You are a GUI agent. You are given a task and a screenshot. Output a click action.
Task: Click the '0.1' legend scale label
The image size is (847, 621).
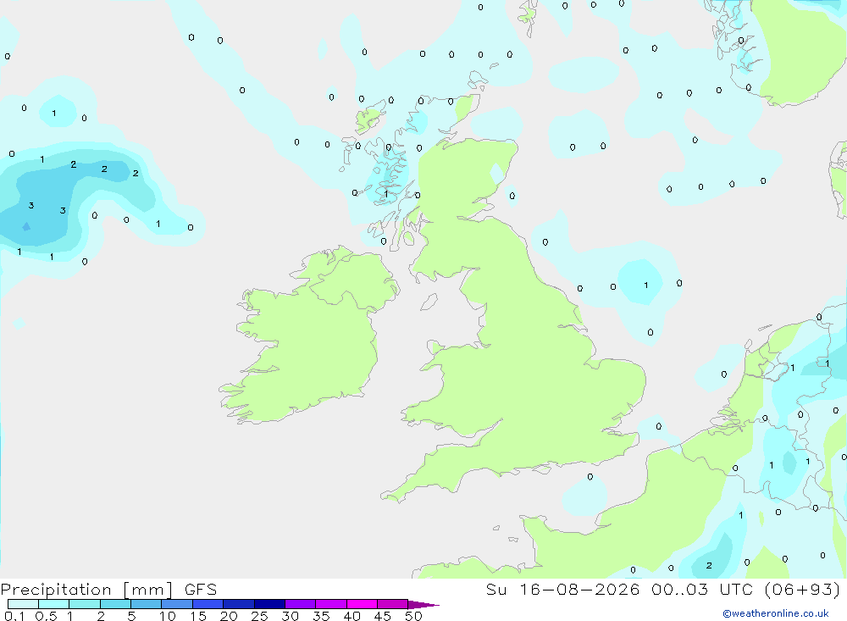click(14, 616)
